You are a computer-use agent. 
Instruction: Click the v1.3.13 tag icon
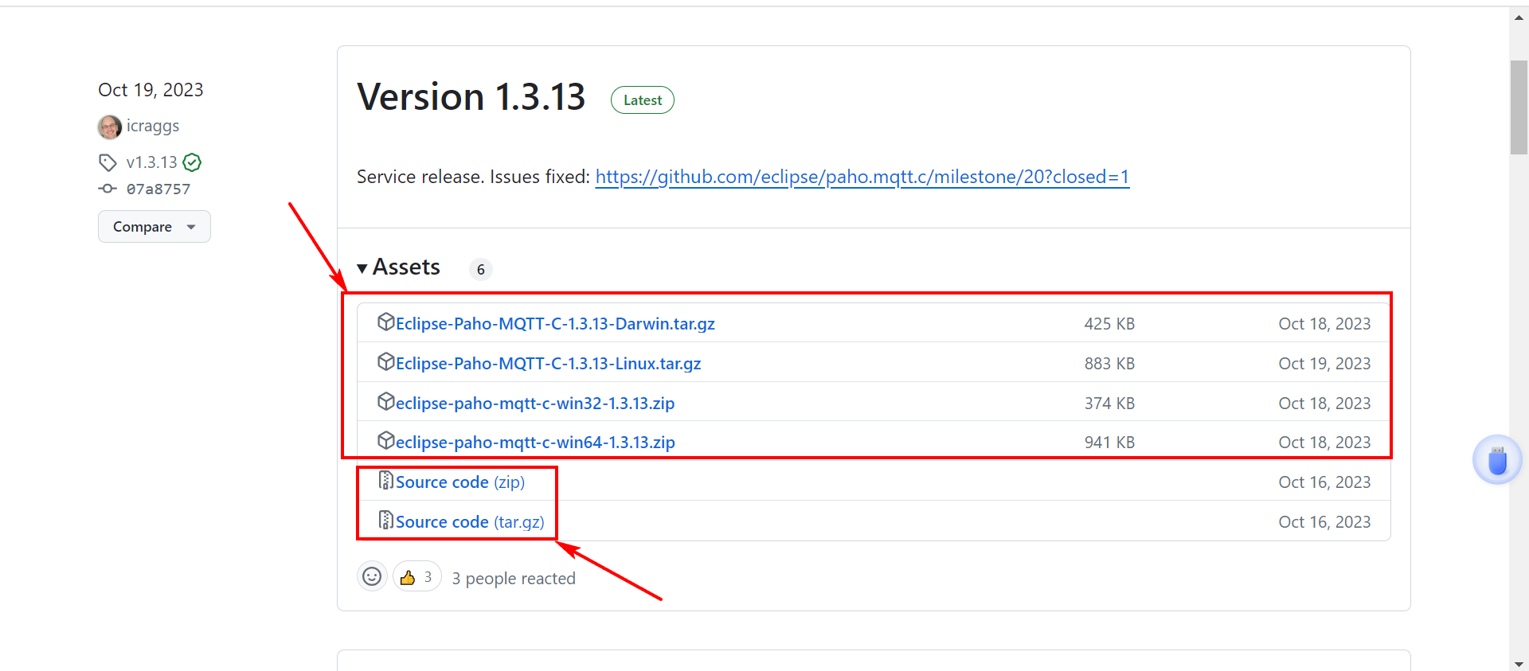click(108, 162)
